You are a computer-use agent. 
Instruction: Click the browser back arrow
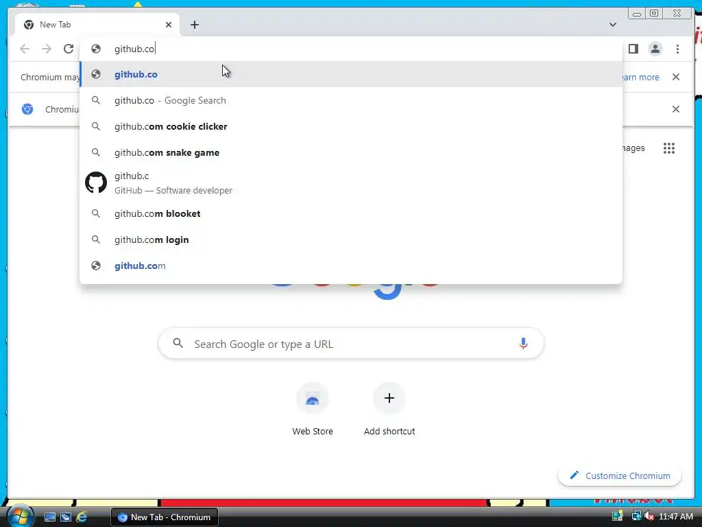pyautogui.click(x=25, y=49)
